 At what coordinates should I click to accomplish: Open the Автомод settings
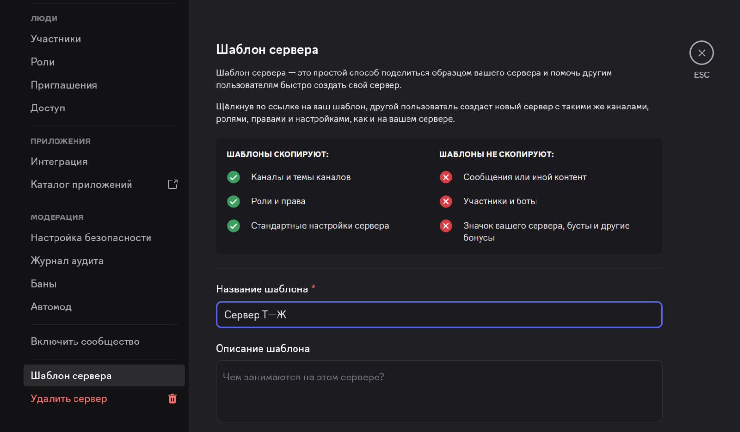51,307
